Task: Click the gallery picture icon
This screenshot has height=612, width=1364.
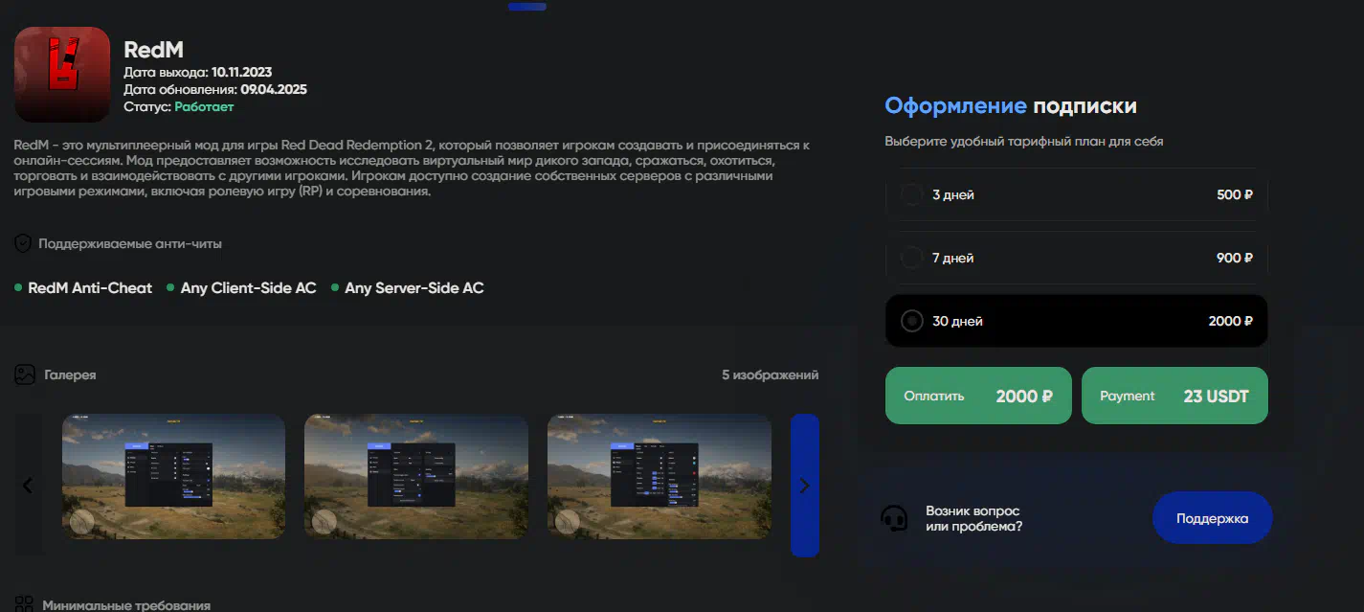Action: pos(25,374)
